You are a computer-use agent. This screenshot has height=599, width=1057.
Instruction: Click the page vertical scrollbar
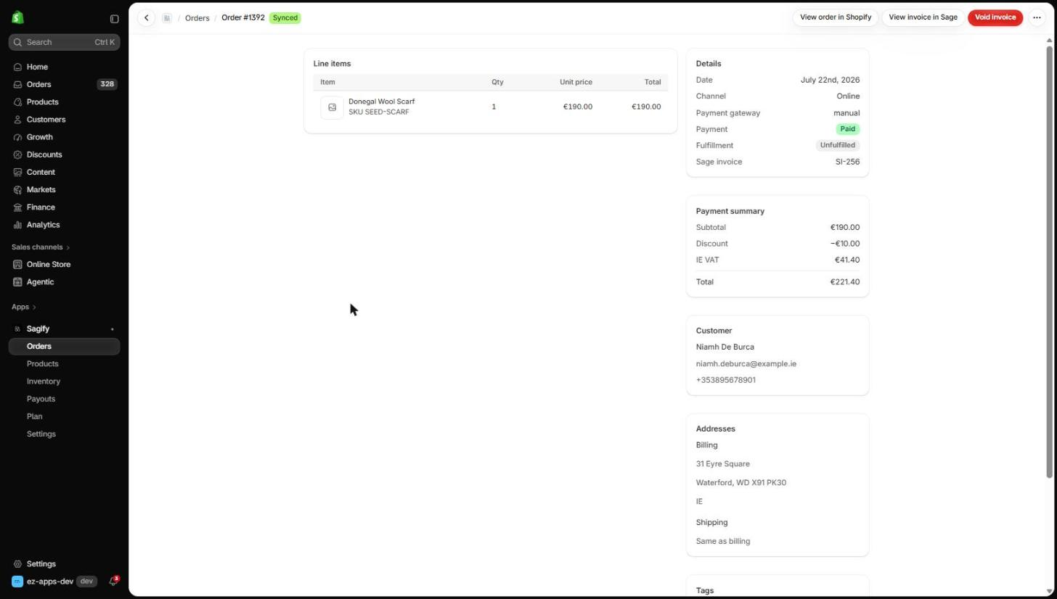pos(1049,261)
